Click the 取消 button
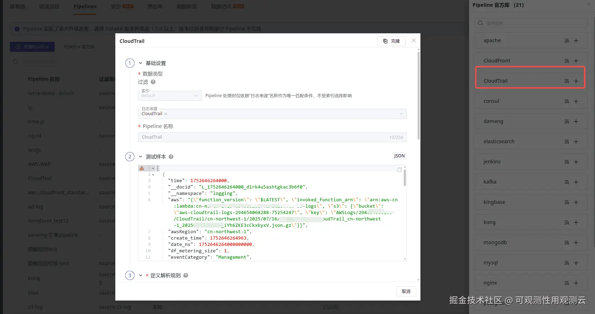 pos(406,291)
